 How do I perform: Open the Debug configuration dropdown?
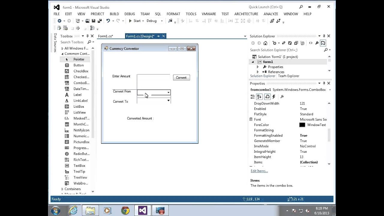click(162, 21)
